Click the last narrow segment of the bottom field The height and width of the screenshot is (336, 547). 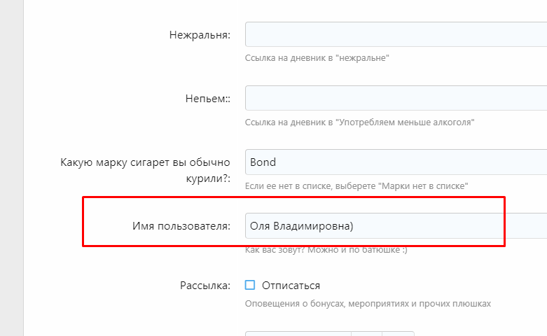(x=399, y=334)
